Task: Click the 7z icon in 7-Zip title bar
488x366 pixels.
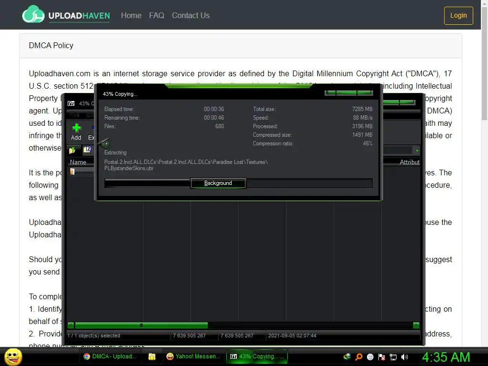Action: pos(71,103)
